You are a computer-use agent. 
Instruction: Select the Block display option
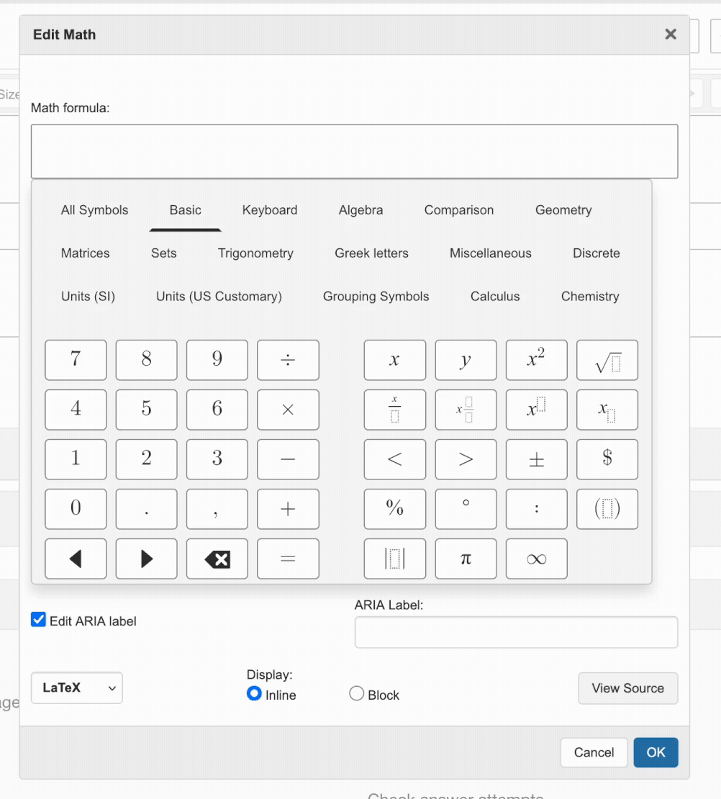pos(356,694)
